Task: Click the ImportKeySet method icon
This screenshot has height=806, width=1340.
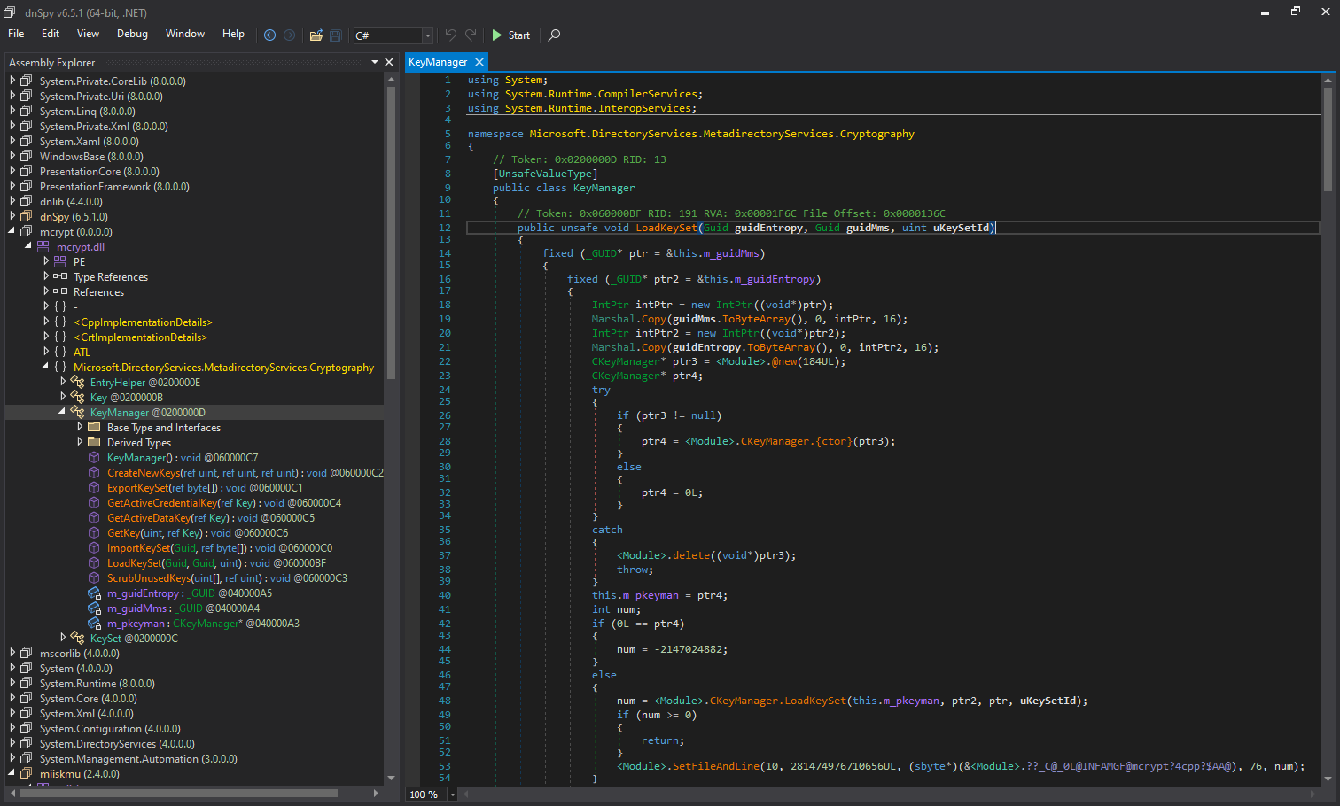Action: [x=94, y=547]
